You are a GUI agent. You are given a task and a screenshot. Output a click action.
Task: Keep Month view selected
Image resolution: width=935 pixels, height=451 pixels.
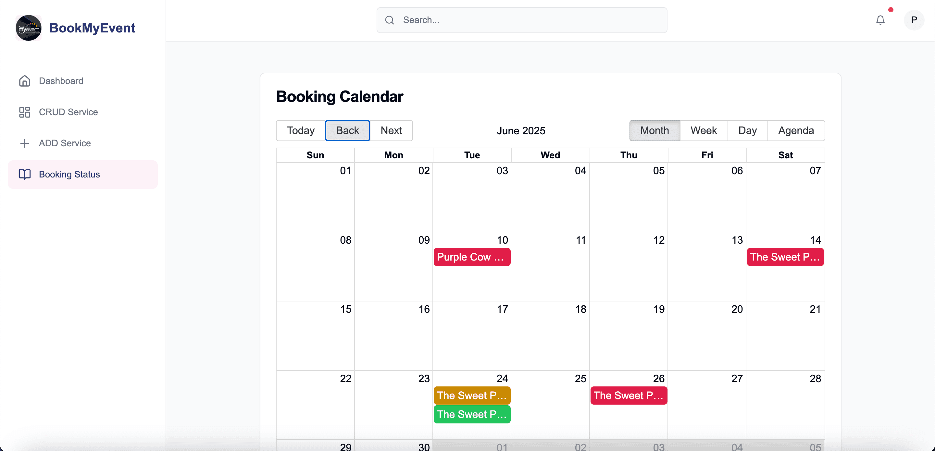click(654, 130)
